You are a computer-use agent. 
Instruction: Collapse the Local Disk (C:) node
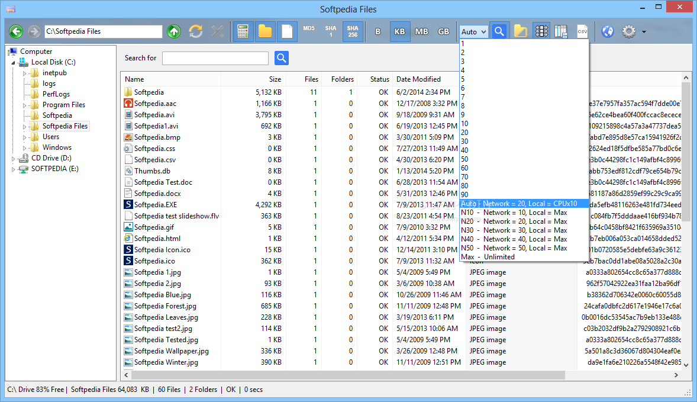tap(14, 63)
